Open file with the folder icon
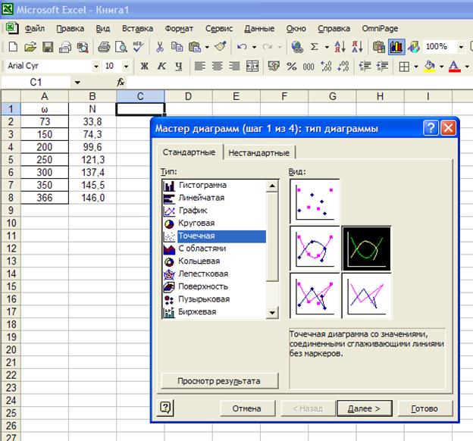The width and height of the screenshot is (473, 441). point(30,47)
